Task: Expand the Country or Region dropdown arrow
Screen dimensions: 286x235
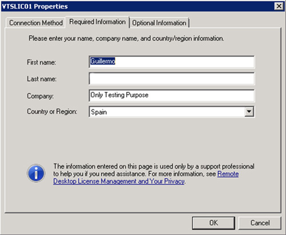Action: pos(249,111)
